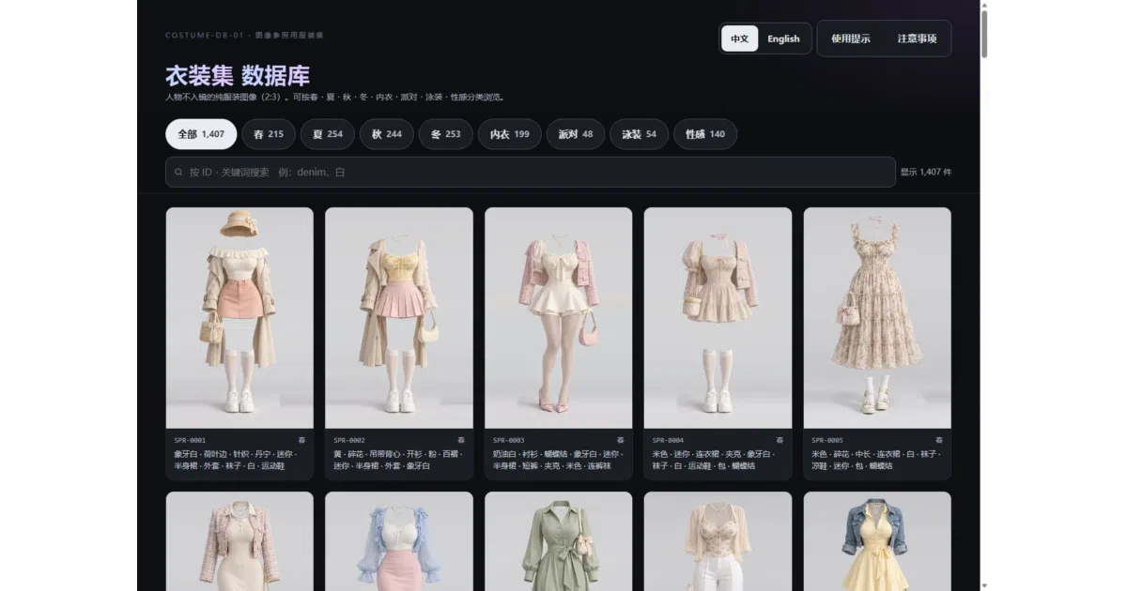Image resolution: width=1127 pixels, height=591 pixels.
Task: Choose the 派对 48 category tab
Action: [576, 134]
